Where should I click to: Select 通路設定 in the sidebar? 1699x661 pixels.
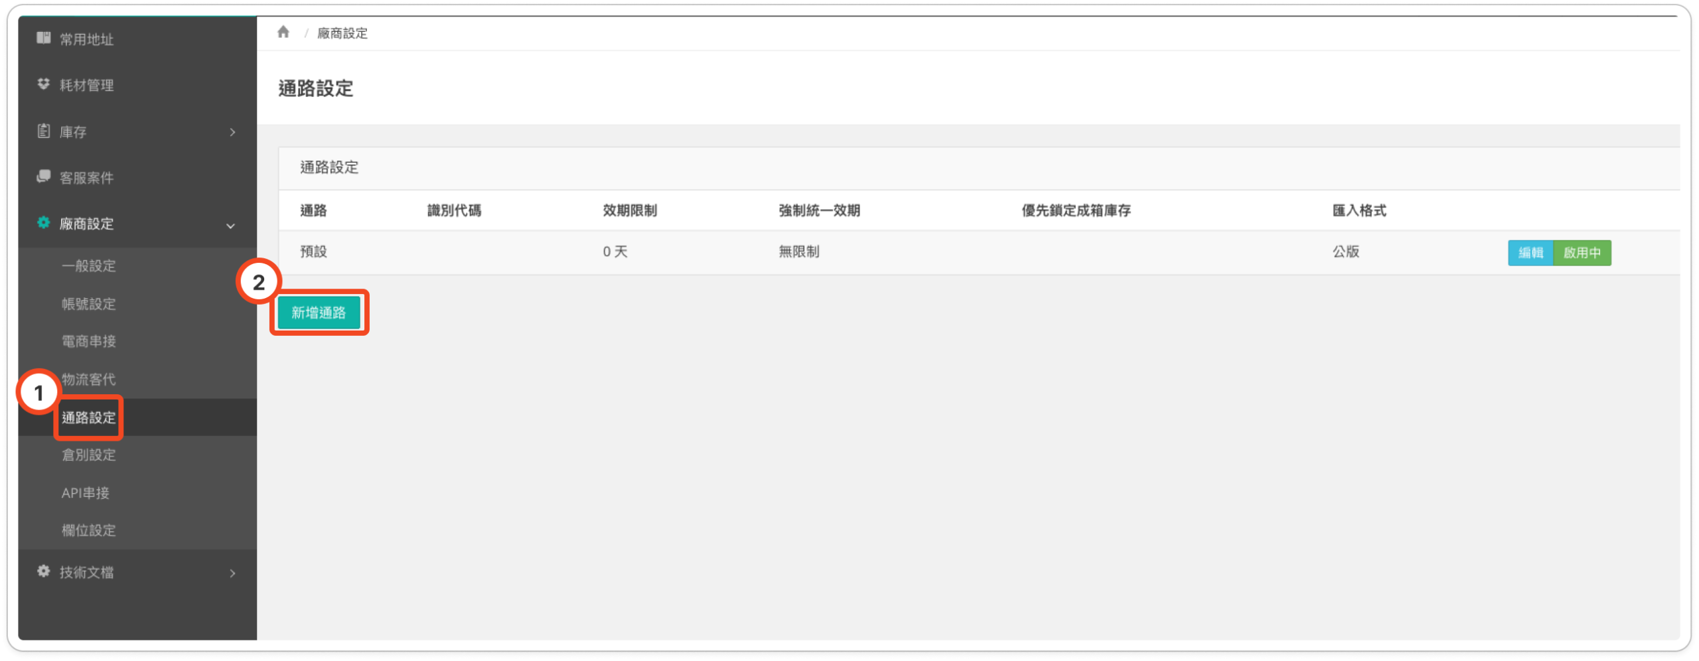pyautogui.click(x=89, y=417)
